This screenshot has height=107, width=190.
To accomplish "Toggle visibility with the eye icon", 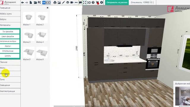I will click(x=68, y=2).
